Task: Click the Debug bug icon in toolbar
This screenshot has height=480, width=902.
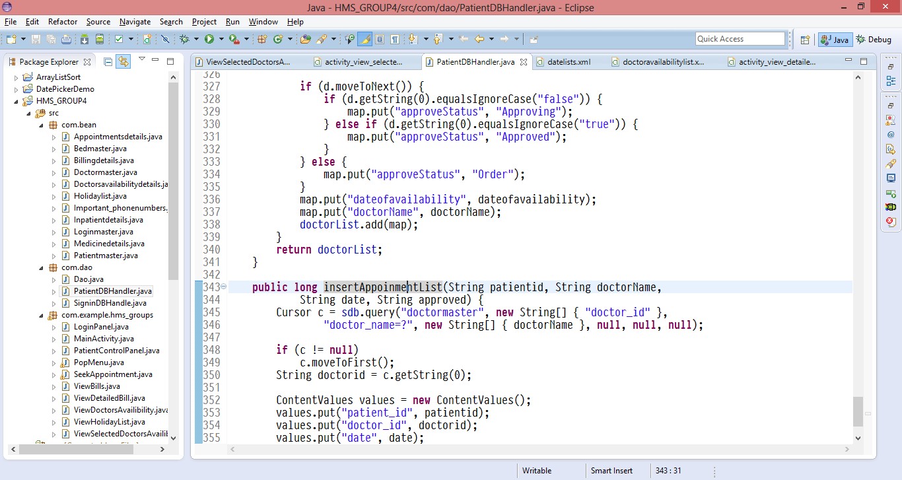Action: (x=185, y=40)
